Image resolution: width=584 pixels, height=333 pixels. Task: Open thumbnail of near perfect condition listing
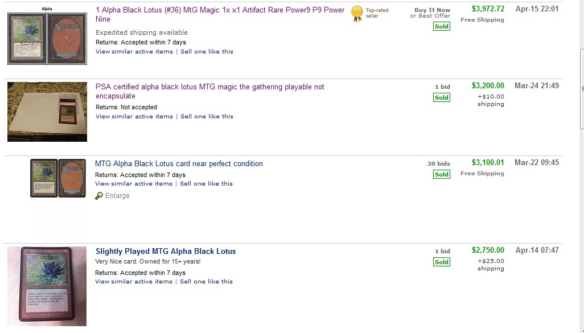(58, 178)
